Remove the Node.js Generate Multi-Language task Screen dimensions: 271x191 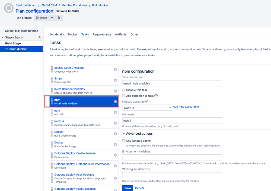[116, 123]
